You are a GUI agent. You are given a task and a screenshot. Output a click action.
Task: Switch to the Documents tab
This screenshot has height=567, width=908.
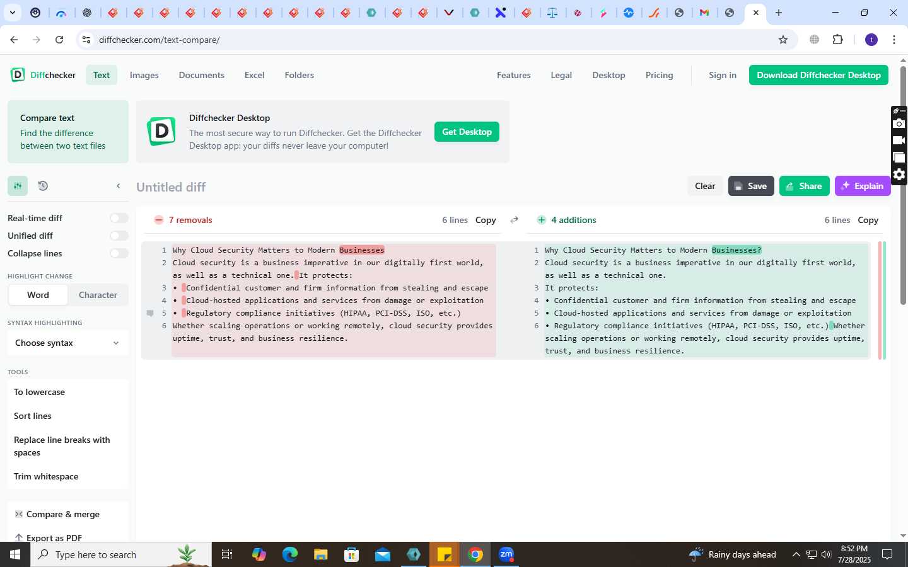[202, 75]
